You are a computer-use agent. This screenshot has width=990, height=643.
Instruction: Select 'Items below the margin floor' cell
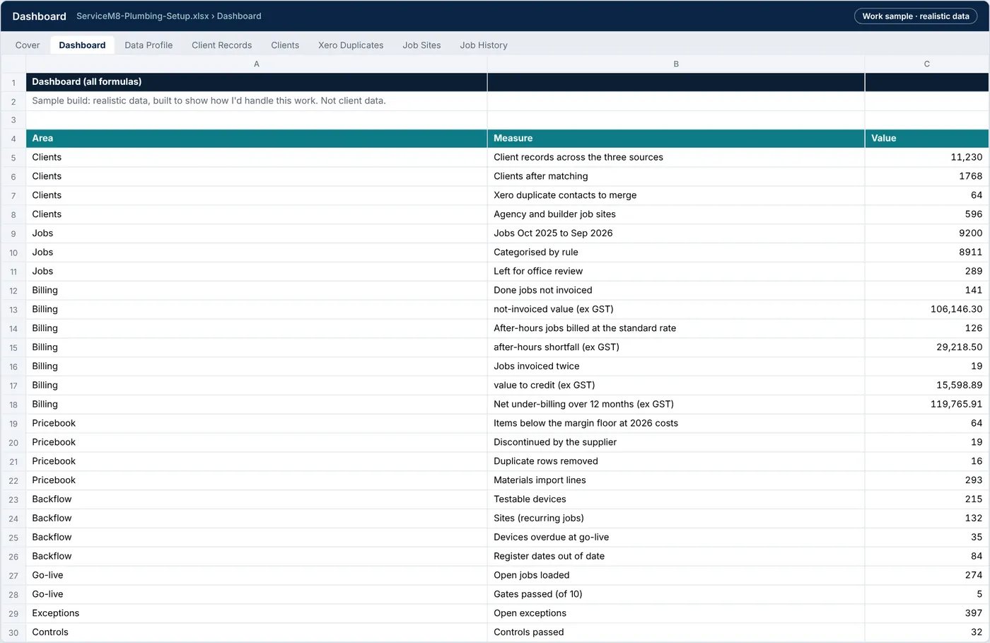click(676, 424)
